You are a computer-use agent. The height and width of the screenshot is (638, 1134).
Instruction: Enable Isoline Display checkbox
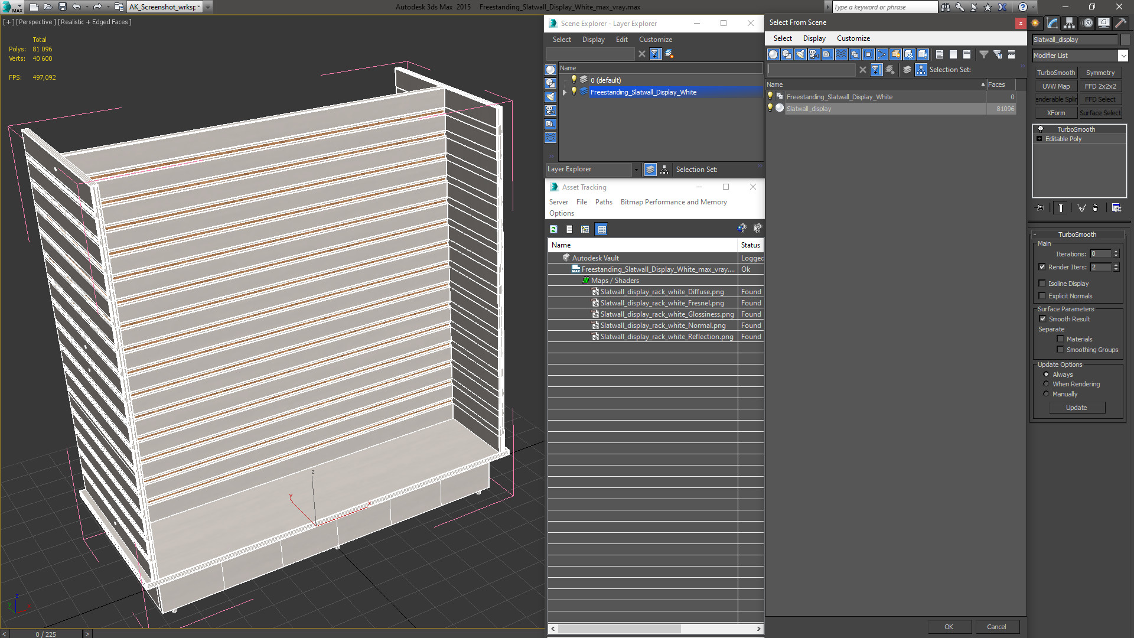[x=1042, y=284]
